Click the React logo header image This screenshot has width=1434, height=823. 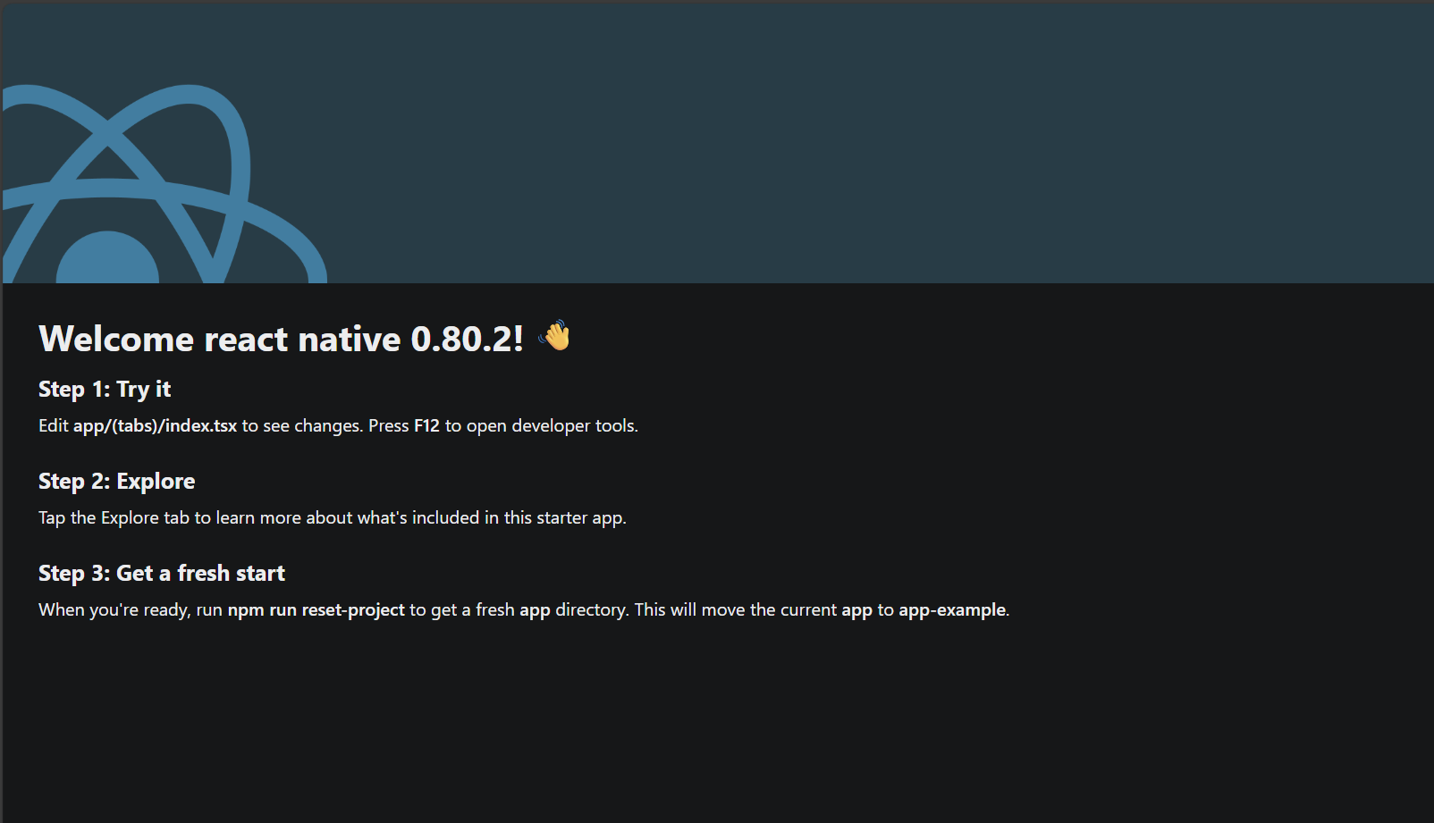164,184
